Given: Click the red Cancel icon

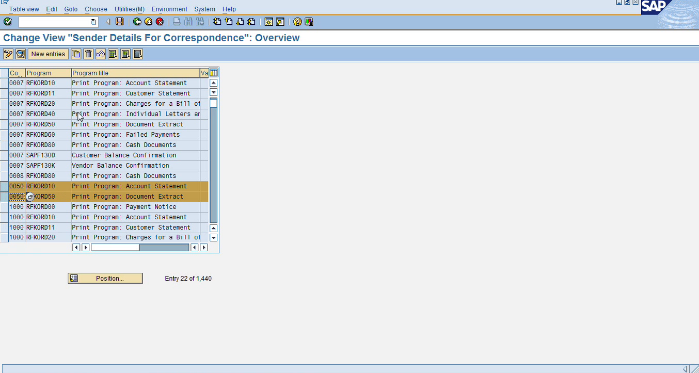Looking at the screenshot, I should pos(160,22).
